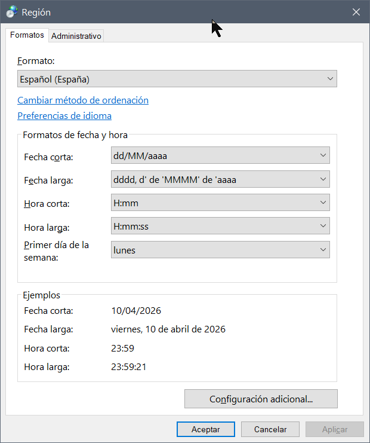The height and width of the screenshot is (443, 370).
Task: Click the Fecha larga label in format settings
Action: [48, 181]
